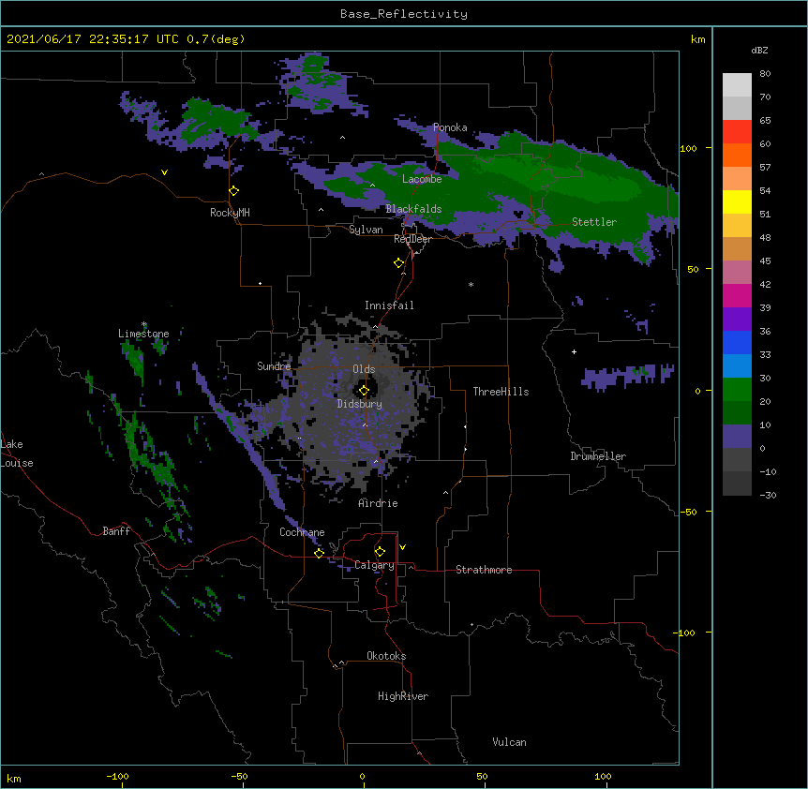Click the Calgary city label
This screenshot has width=808, height=789.
pos(374,565)
